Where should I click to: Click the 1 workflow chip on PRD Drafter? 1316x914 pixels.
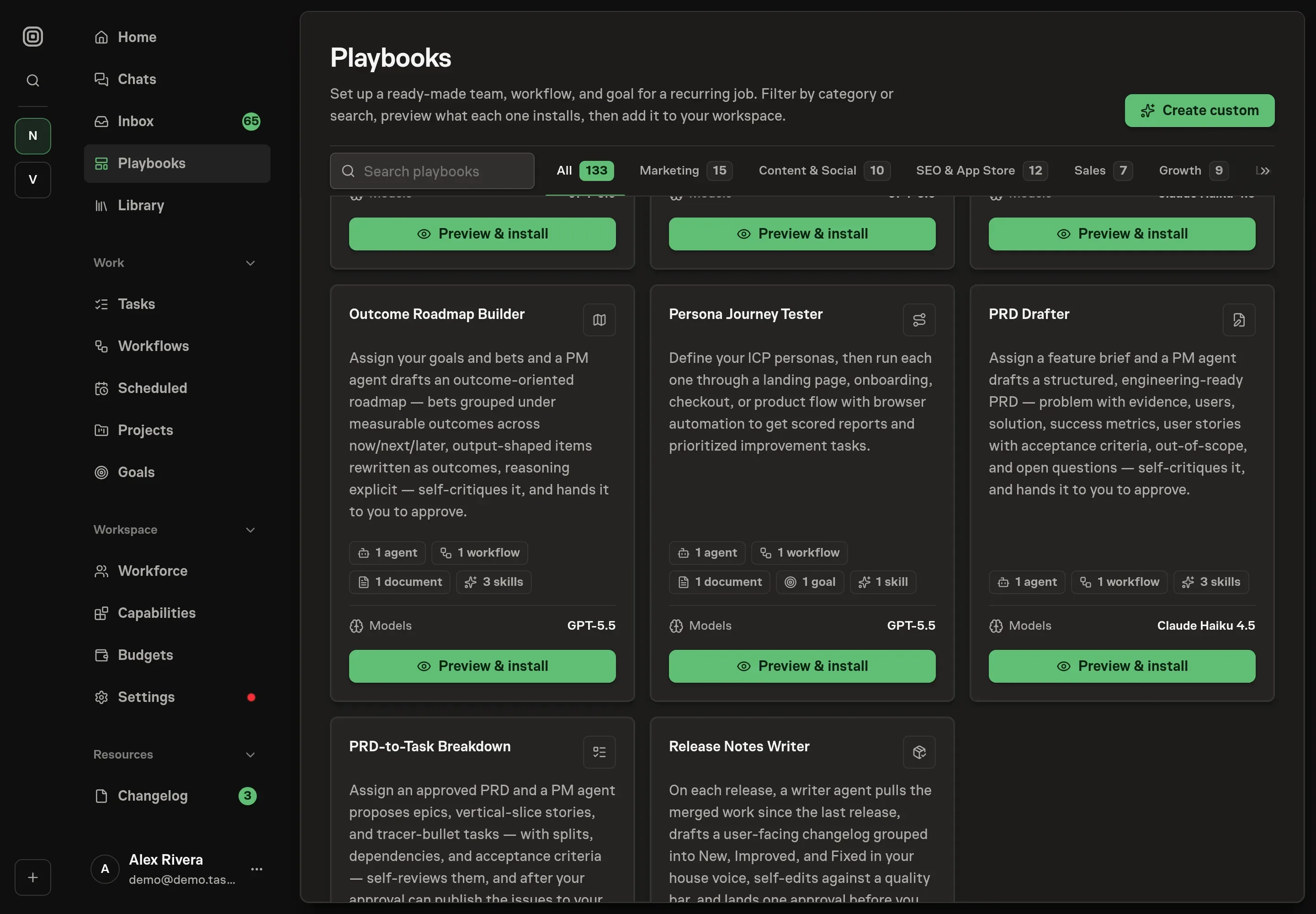(1119, 582)
